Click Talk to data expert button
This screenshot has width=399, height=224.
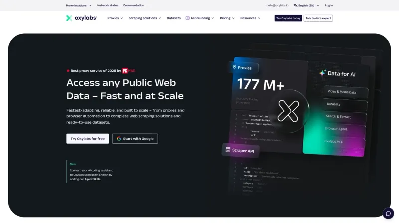tap(318, 18)
